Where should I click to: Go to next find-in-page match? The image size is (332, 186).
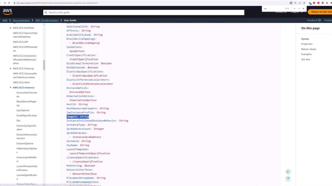point(299,9)
